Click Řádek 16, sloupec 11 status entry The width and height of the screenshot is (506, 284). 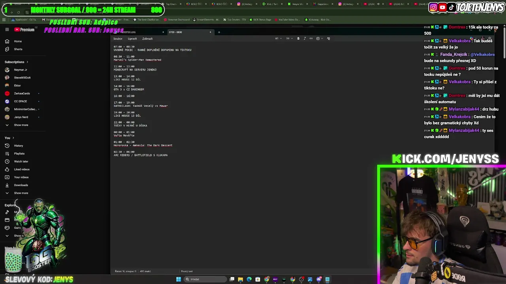125,271
